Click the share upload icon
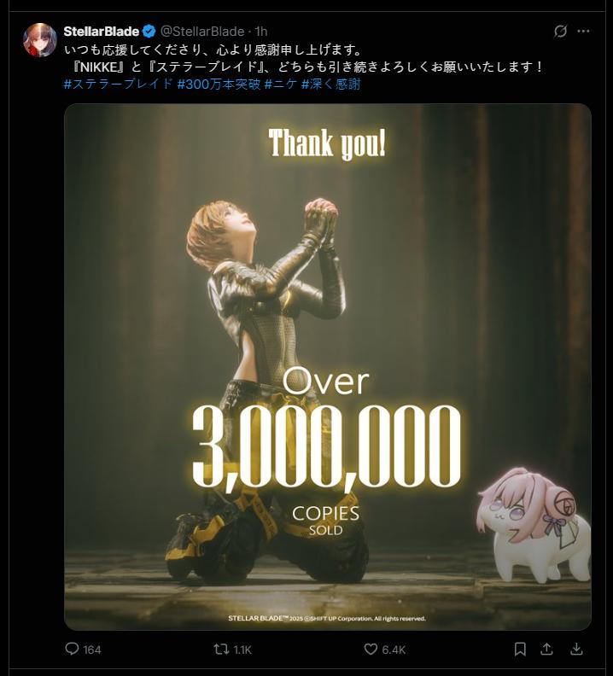613x676 pixels. [x=546, y=649]
